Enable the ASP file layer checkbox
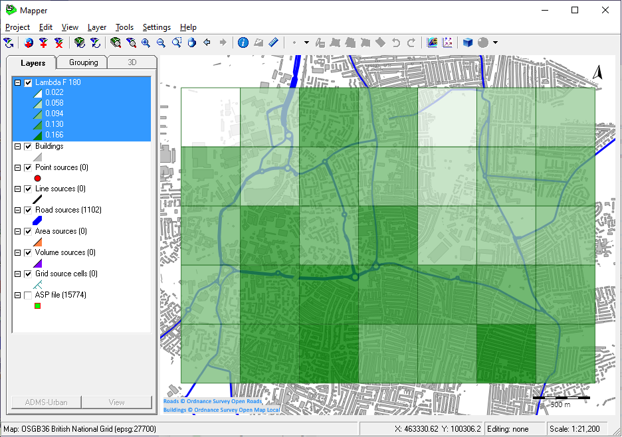Screen dimensions: 622x437 click(x=28, y=295)
